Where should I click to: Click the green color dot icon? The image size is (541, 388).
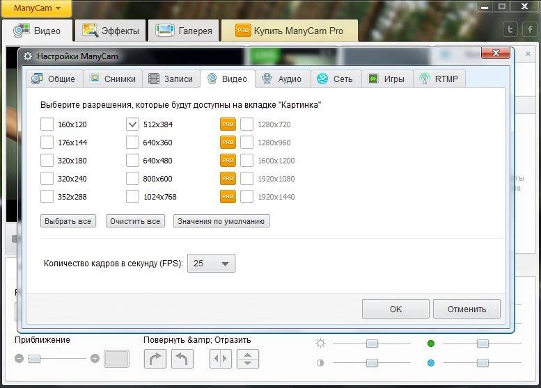tap(430, 343)
